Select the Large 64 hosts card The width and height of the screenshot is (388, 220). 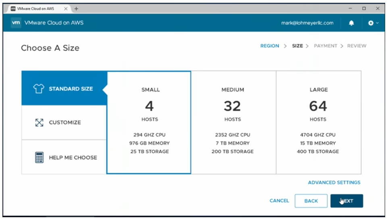pyautogui.click(x=318, y=122)
